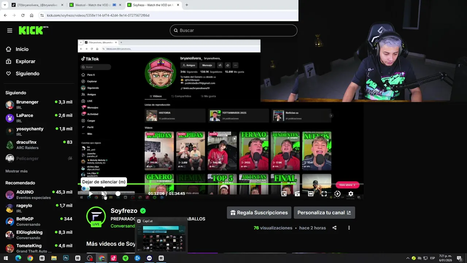Seek on the green video progress bar
Viewport: 467px width, 263px height.
coord(220,184)
